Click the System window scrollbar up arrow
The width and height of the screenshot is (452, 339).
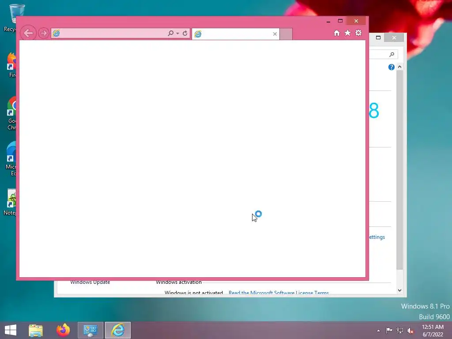click(x=399, y=67)
